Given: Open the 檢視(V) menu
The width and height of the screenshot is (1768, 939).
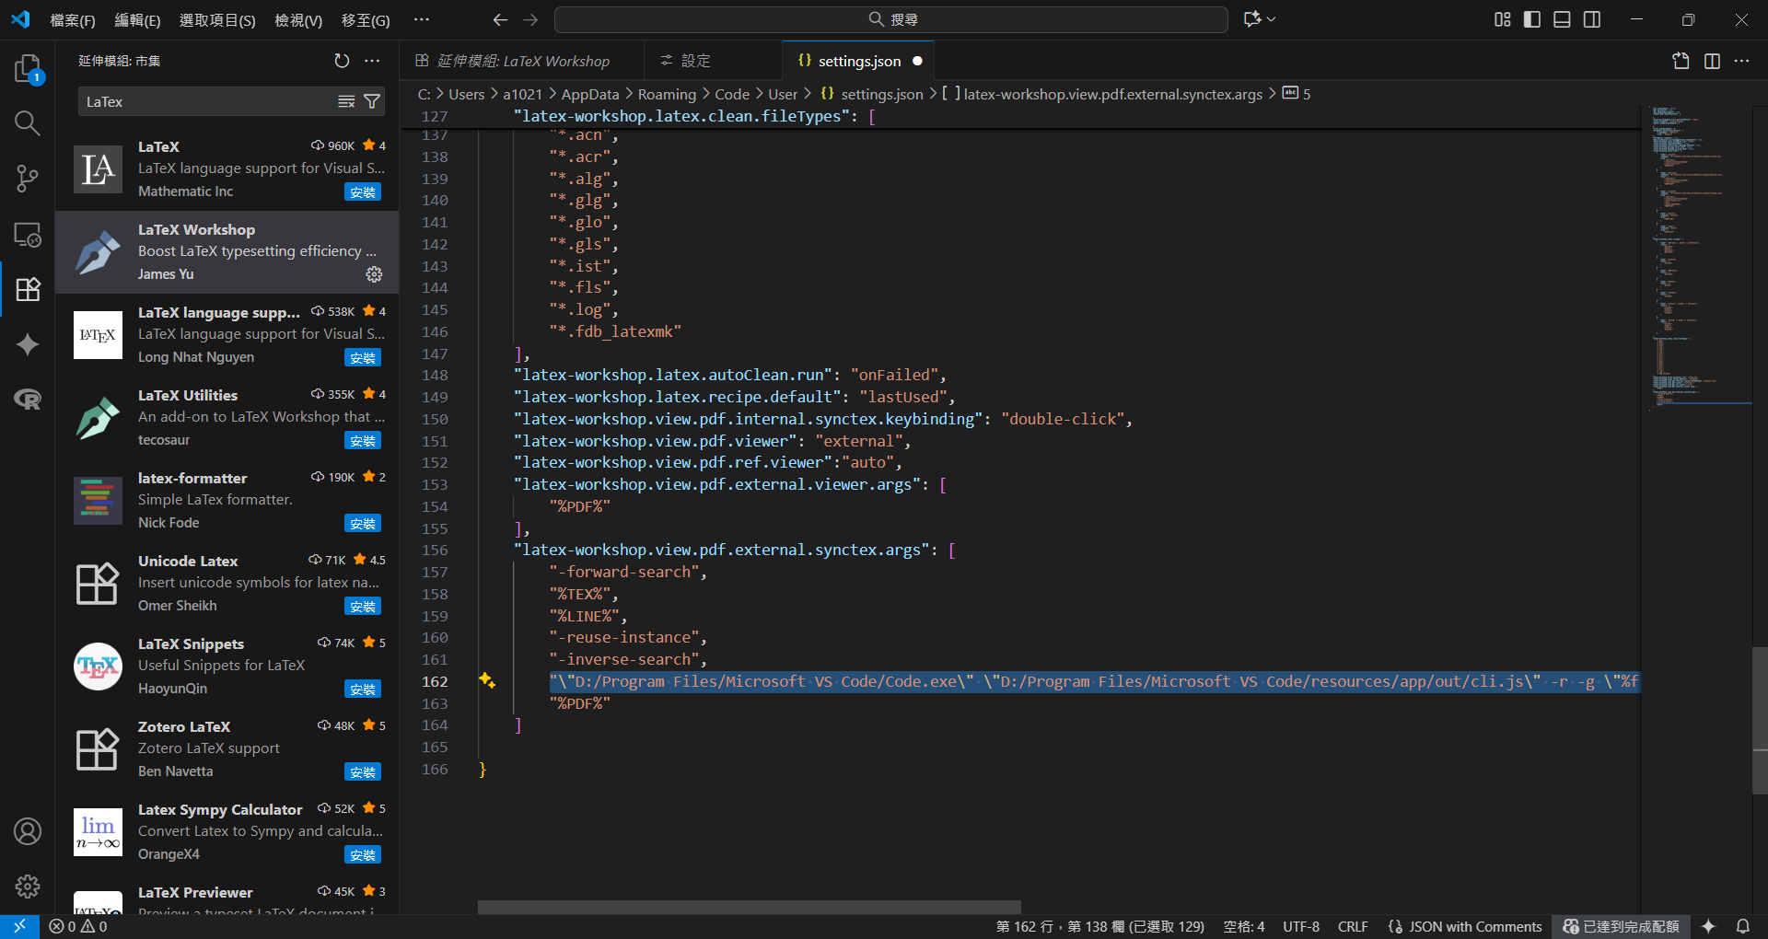Looking at the screenshot, I should coord(298,20).
